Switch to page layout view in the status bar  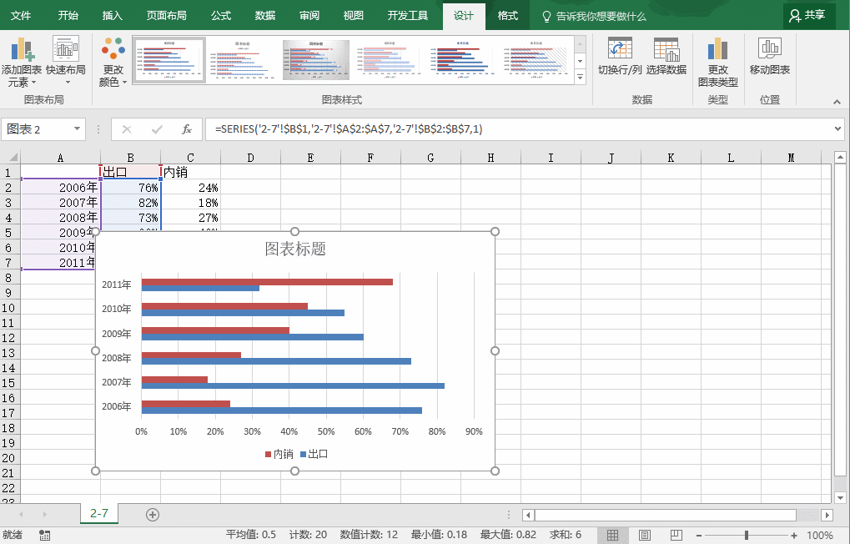tap(645, 536)
